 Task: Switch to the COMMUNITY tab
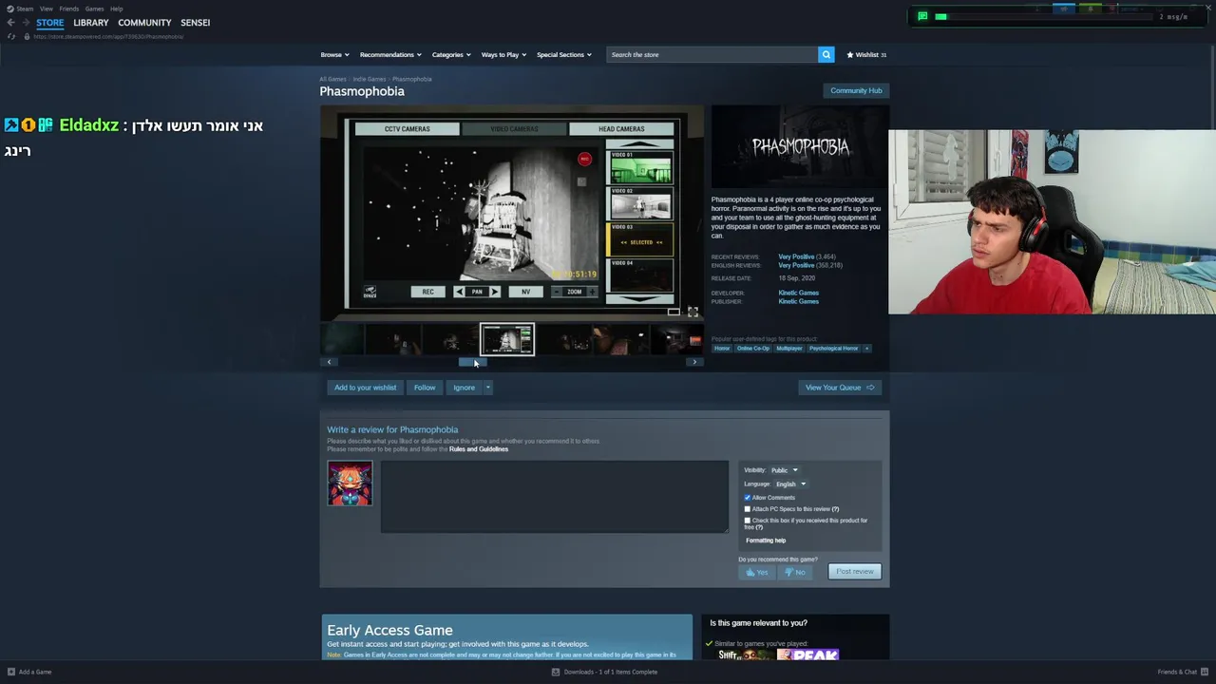tap(144, 23)
